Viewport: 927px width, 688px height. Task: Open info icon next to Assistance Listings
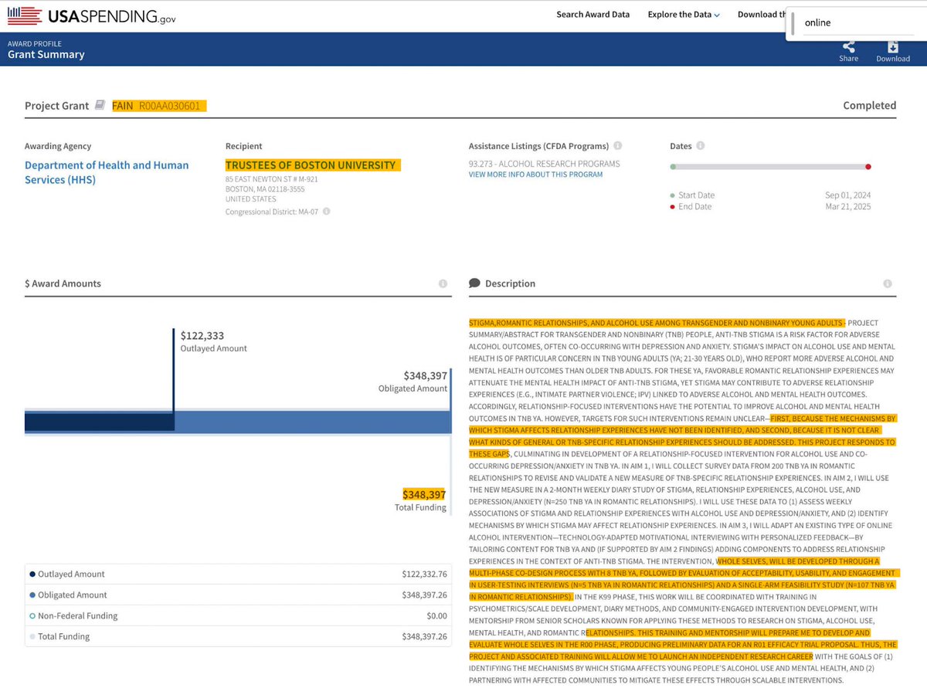(618, 146)
